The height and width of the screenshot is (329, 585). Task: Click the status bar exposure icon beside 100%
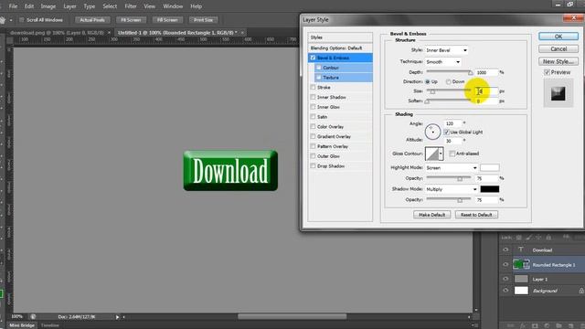[33, 317]
